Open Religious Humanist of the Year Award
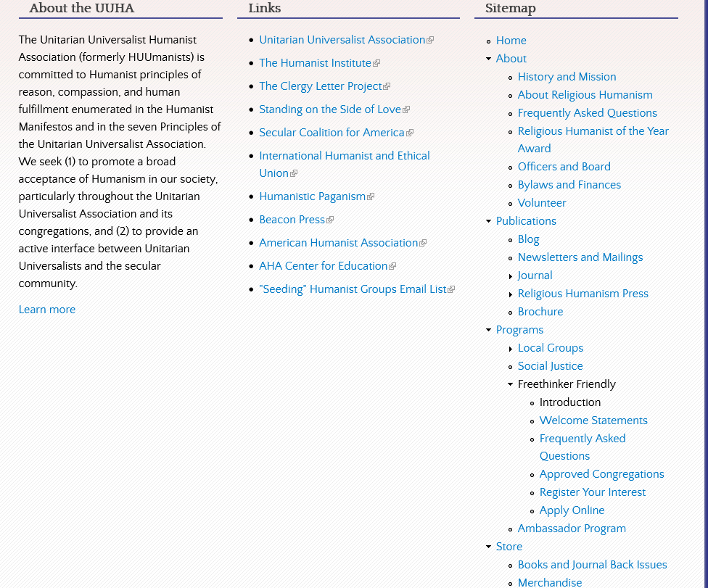The width and height of the screenshot is (708, 588). 593,139
